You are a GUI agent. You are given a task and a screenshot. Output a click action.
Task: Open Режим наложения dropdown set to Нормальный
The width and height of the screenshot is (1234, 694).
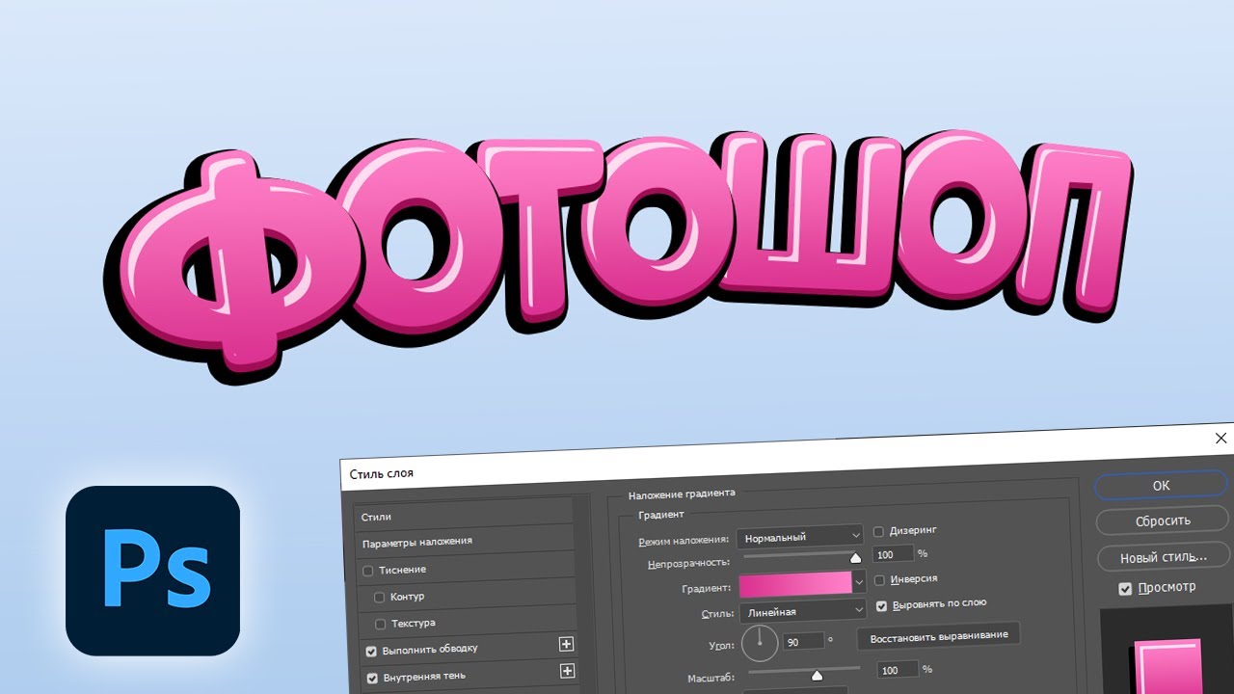click(800, 537)
